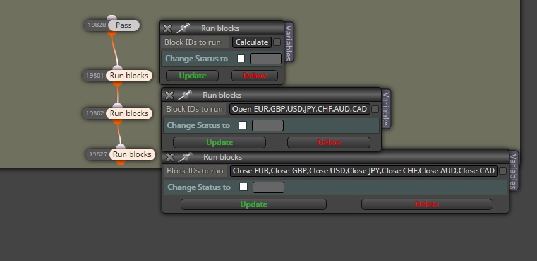Image resolution: width=537 pixels, height=261 pixels.
Task: Close the Open EUR Run blocks panel
Action: [169, 95]
